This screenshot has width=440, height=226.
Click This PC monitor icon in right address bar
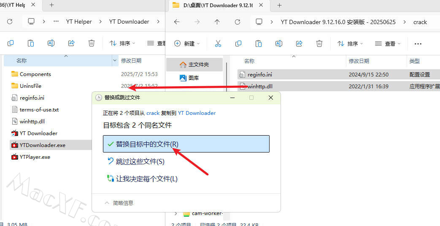[x=259, y=22]
